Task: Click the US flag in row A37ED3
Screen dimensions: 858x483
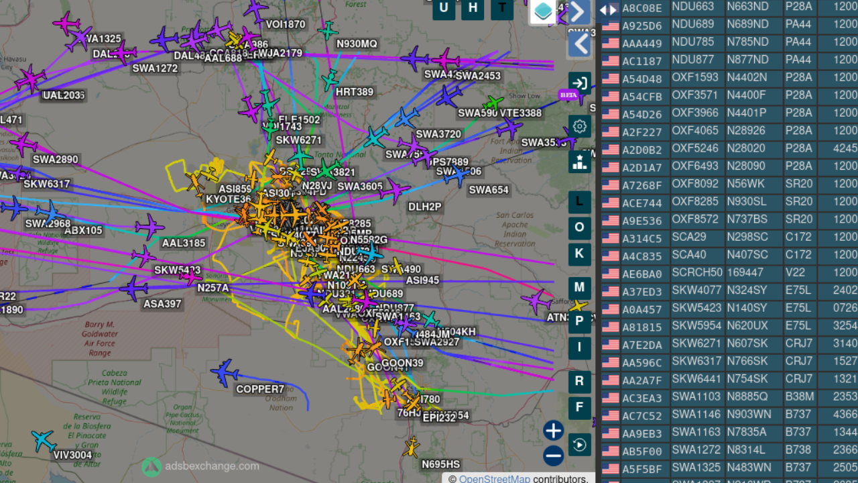Action: coord(610,291)
